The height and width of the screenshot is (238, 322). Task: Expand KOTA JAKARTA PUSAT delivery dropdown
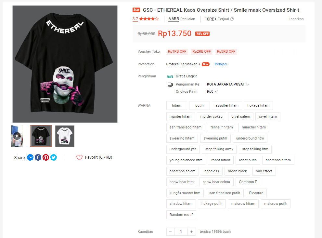(228, 84)
